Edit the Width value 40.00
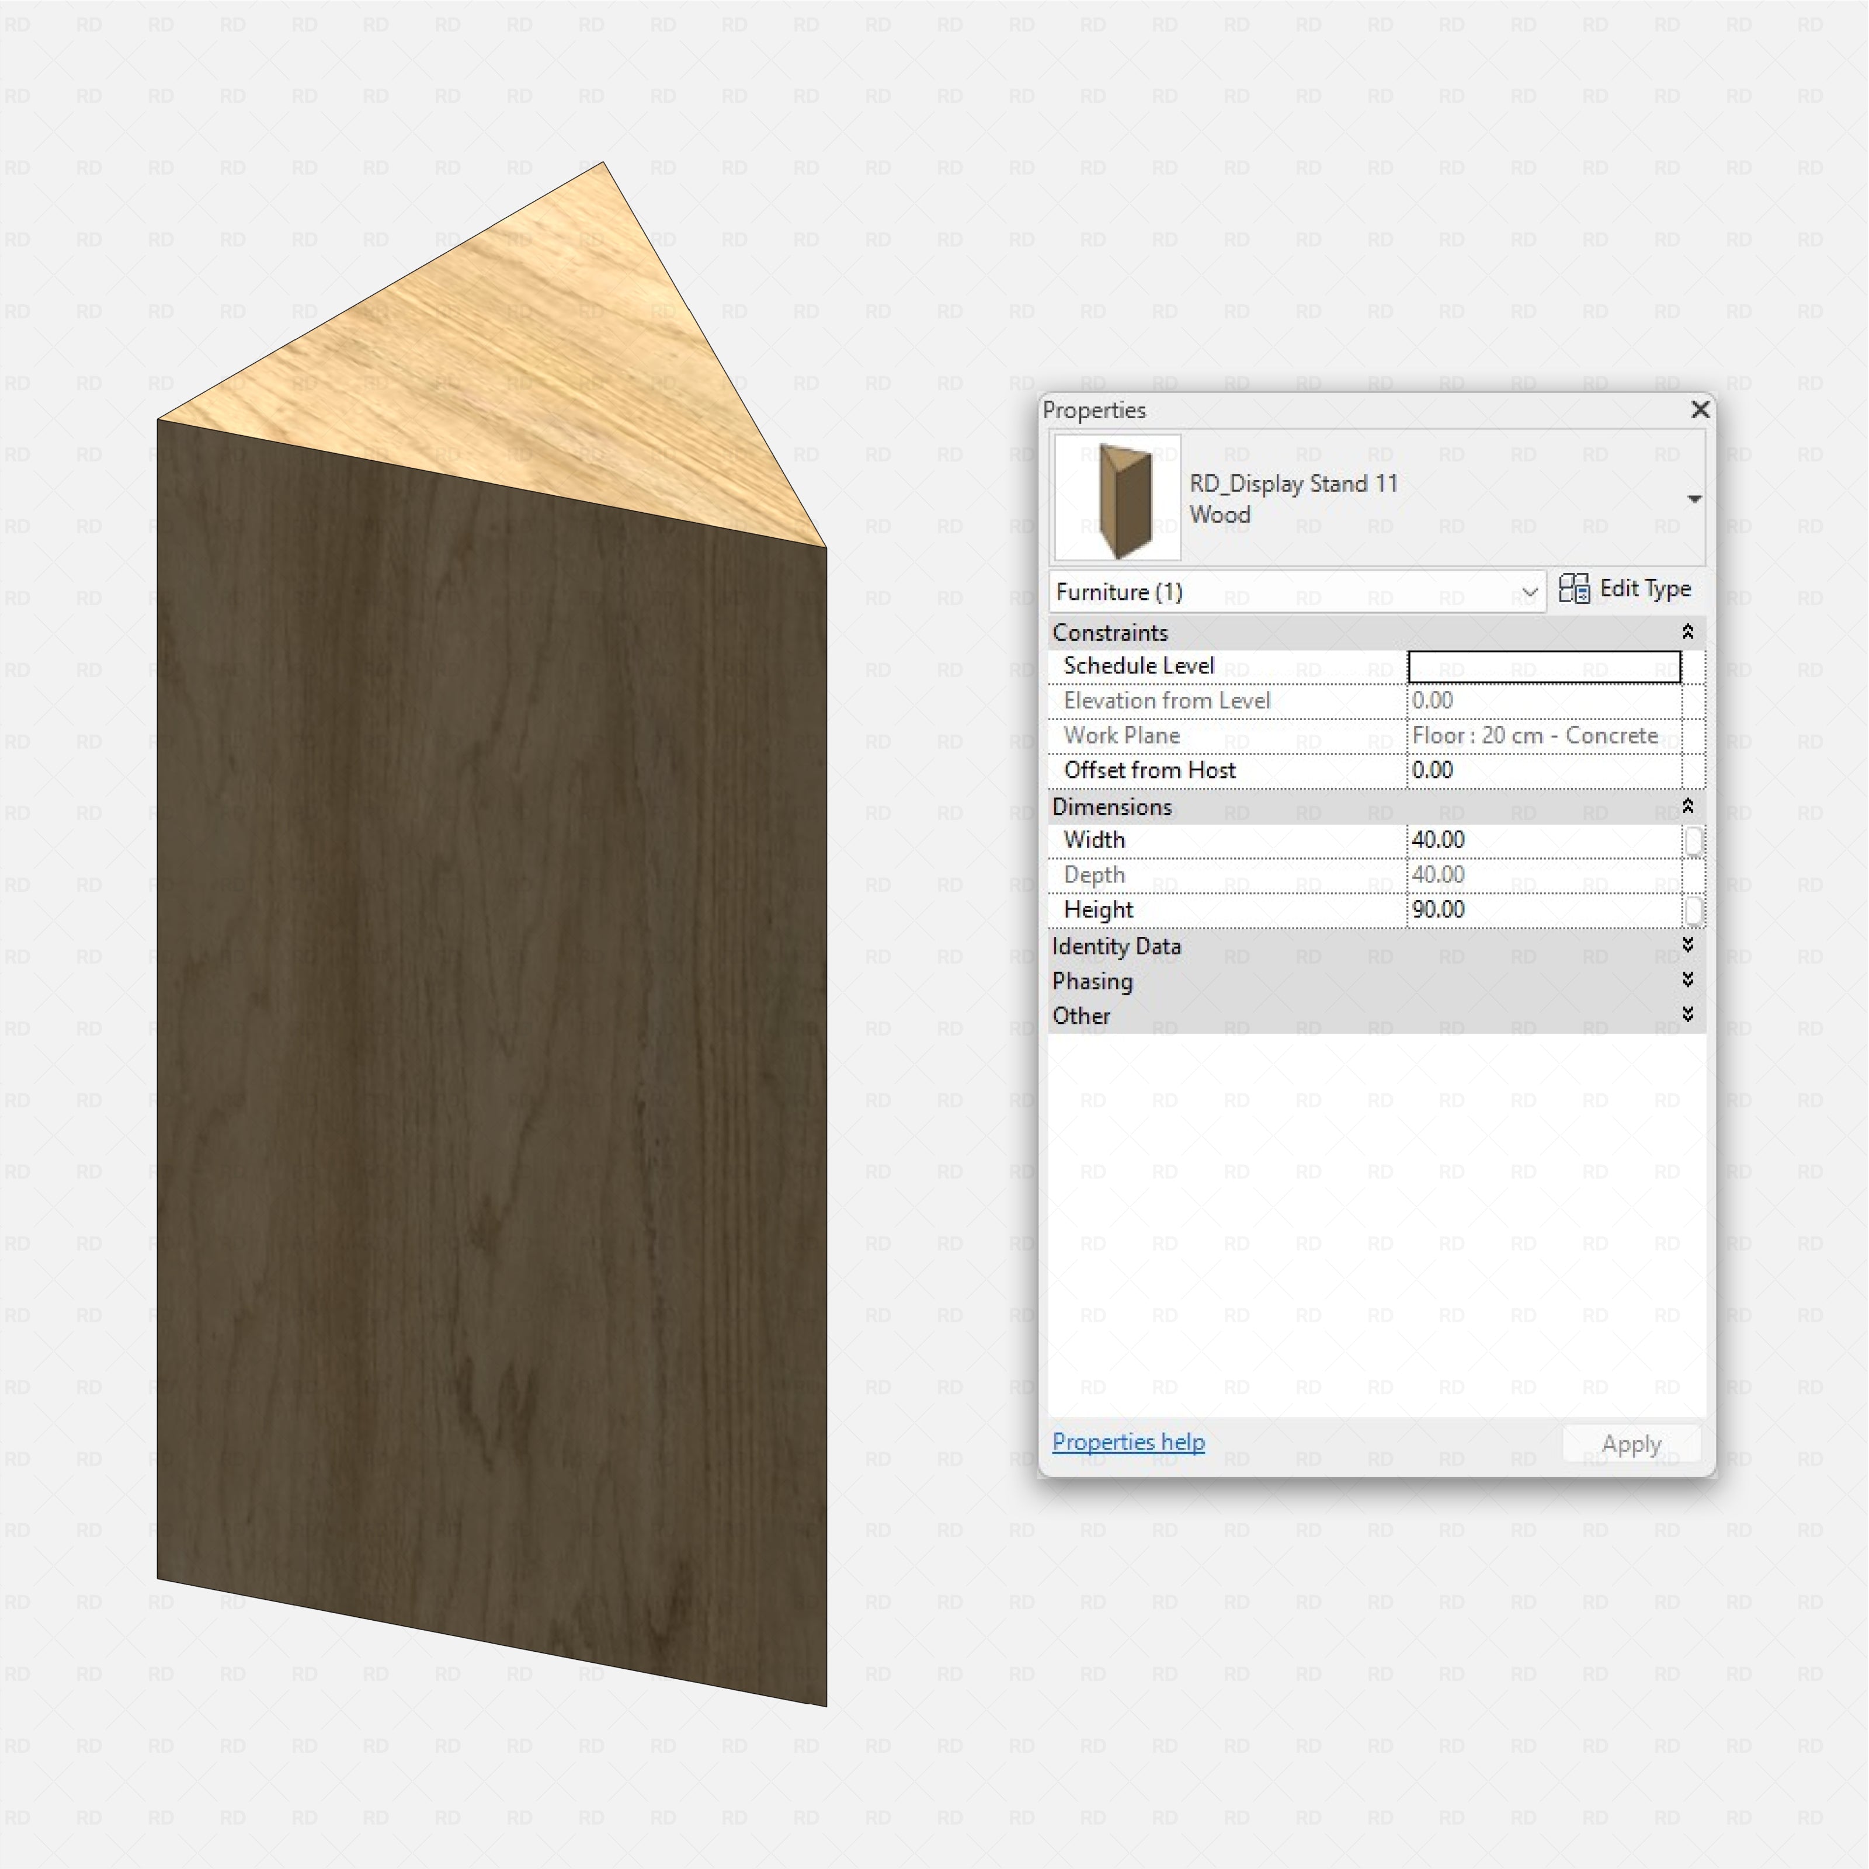The width and height of the screenshot is (1869, 1869). 1544,840
